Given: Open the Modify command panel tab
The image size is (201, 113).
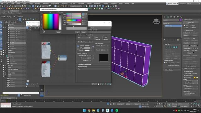Looking at the screenshot, I should [168, 17].
